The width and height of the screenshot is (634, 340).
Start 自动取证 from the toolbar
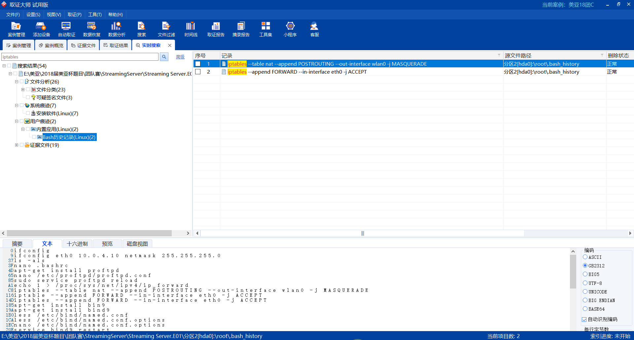click(66, 29)
